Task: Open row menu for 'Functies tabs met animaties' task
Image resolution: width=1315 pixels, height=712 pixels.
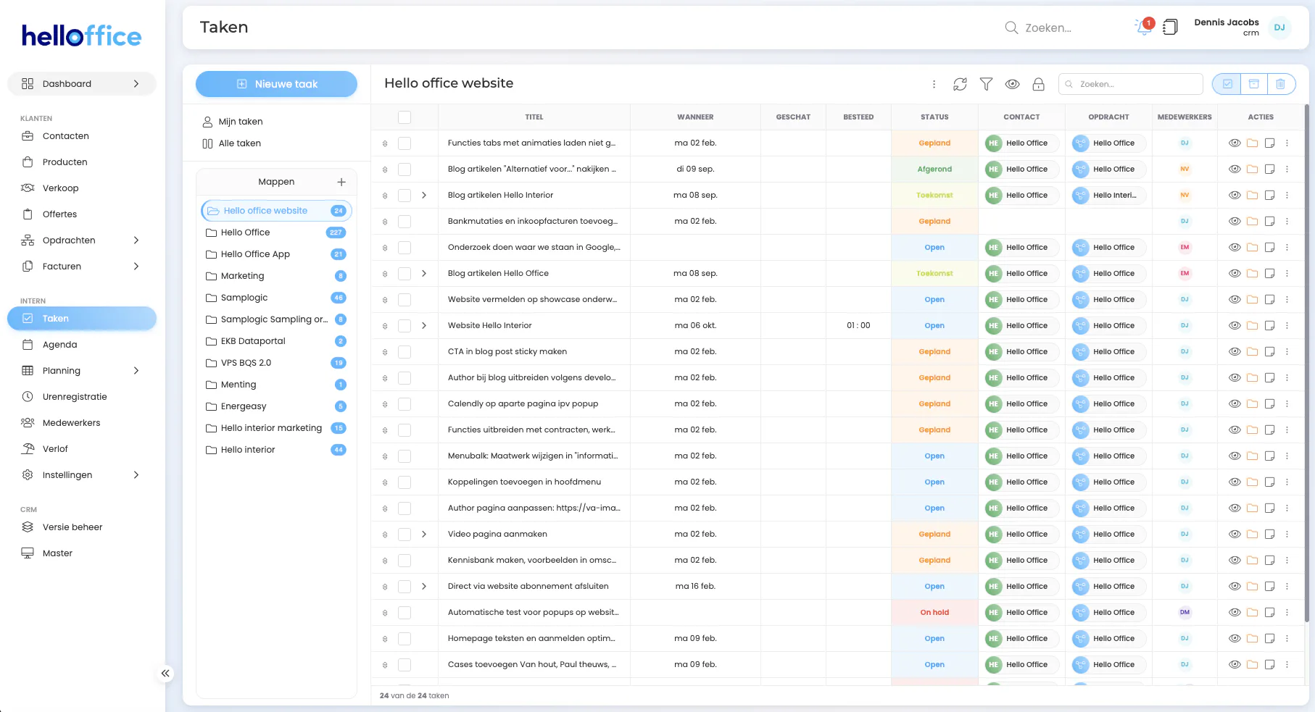Action: tap(1287, 143)
